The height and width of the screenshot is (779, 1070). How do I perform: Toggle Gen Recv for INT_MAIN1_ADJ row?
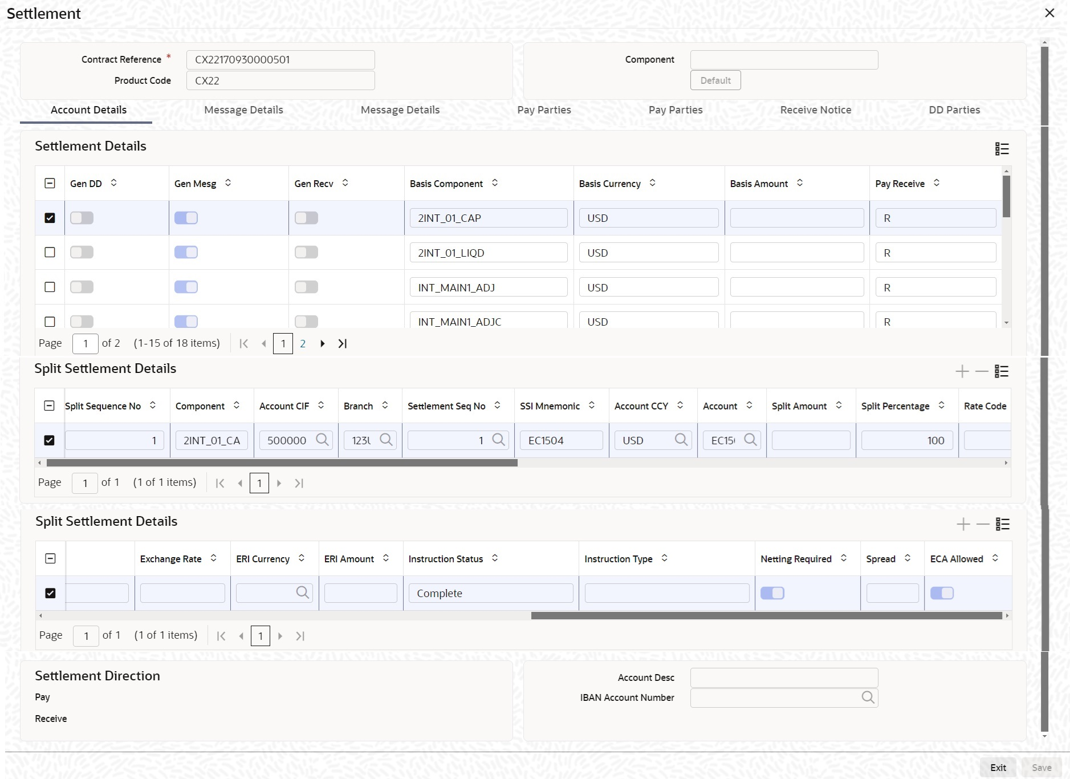(307, 287)
